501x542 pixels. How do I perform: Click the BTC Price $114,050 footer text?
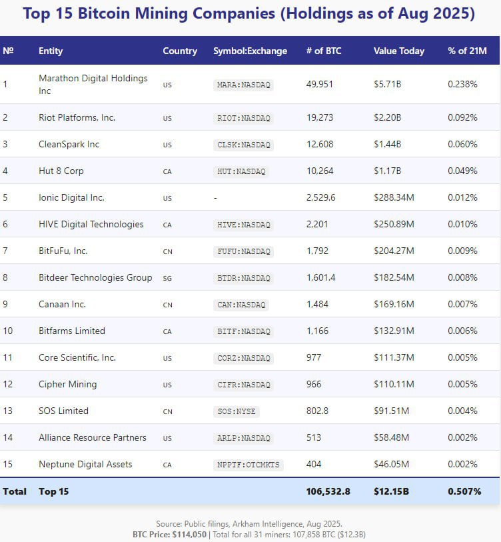(x=169, y=535)
